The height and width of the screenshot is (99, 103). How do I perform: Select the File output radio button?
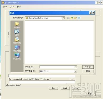[33, 79]
